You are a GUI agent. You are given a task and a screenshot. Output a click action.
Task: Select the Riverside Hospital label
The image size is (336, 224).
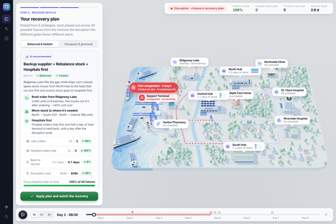coord(292,120)
